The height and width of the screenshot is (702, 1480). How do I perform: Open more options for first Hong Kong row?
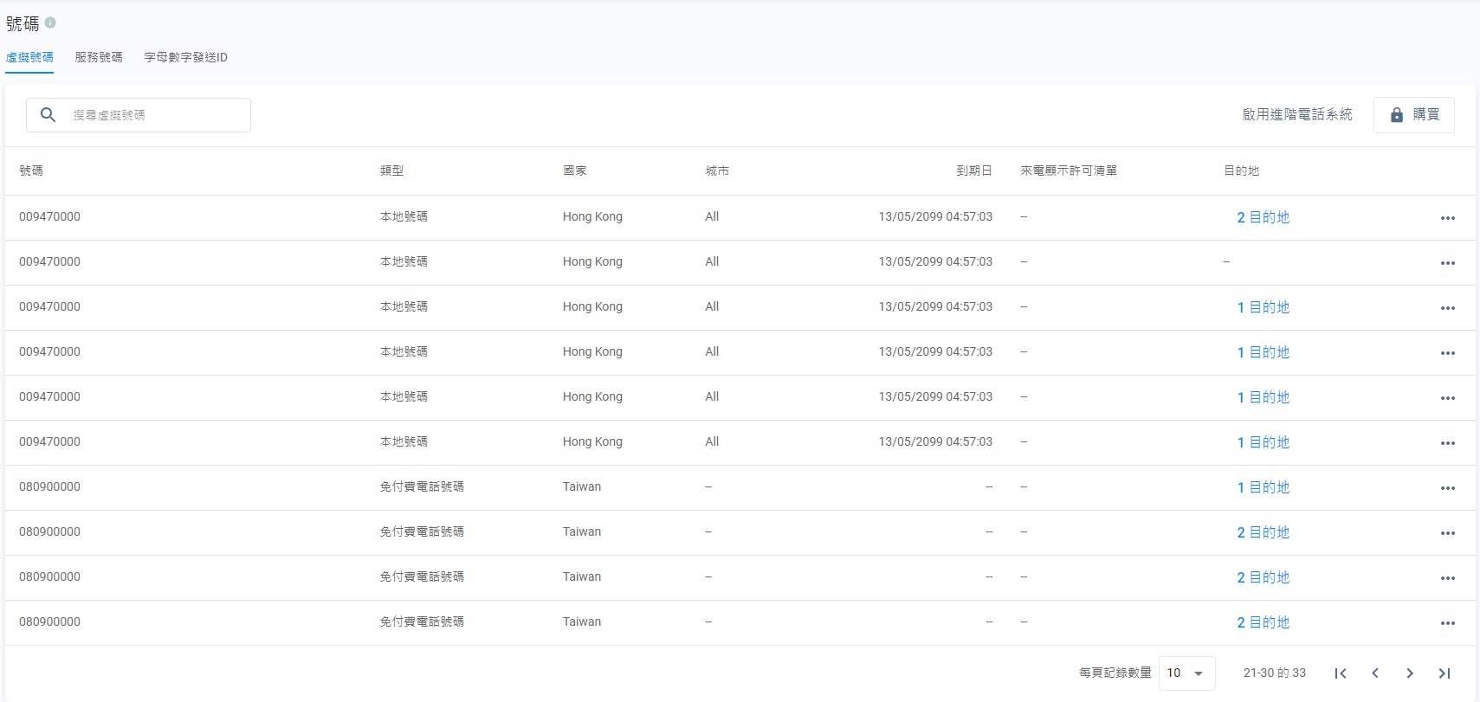pos(1447,218)
